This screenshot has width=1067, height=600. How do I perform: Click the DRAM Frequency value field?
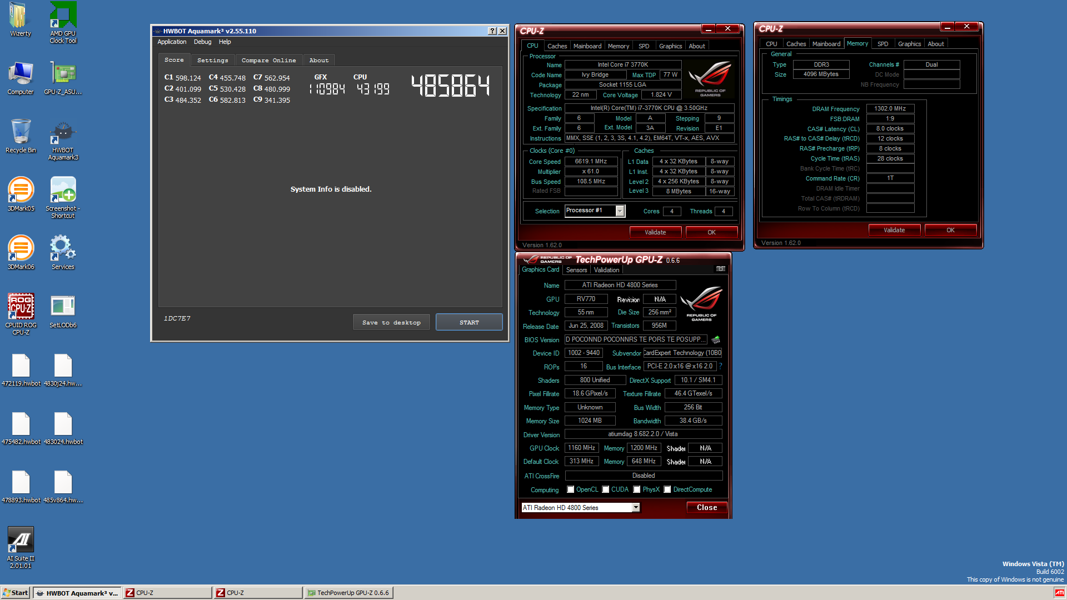(x=890, y=109)
